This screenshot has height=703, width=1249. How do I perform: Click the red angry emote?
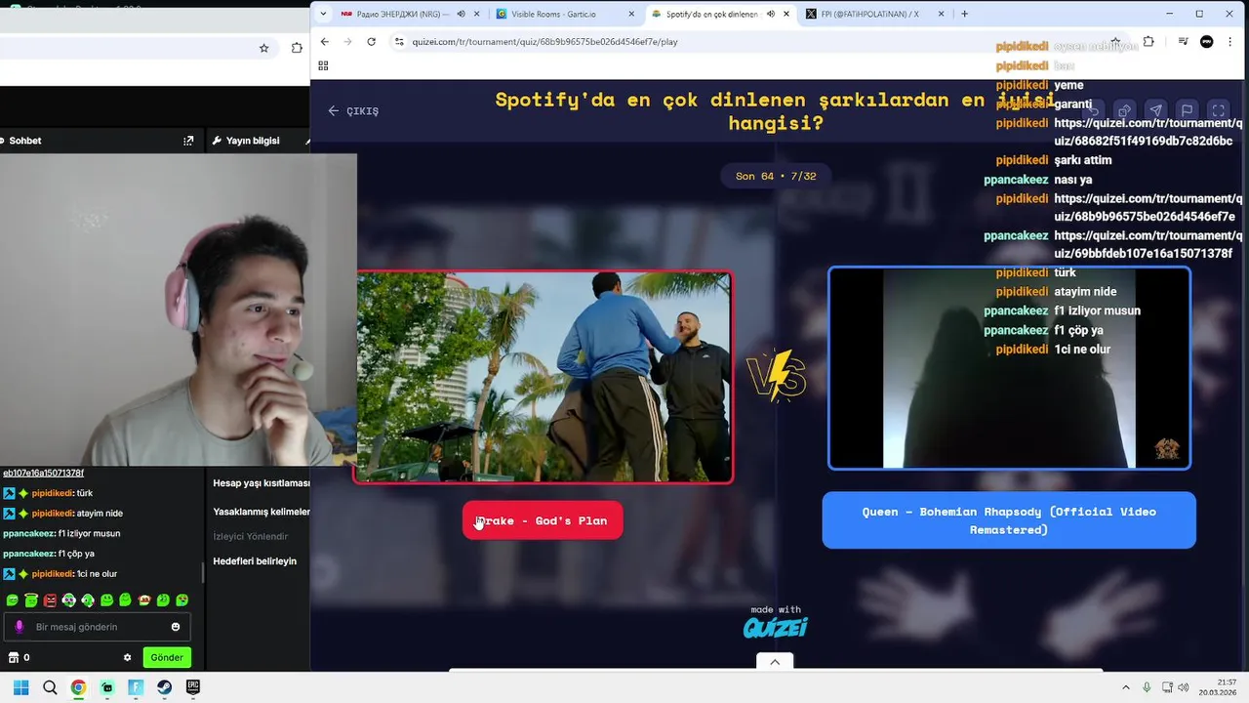(x=50, y=600)
